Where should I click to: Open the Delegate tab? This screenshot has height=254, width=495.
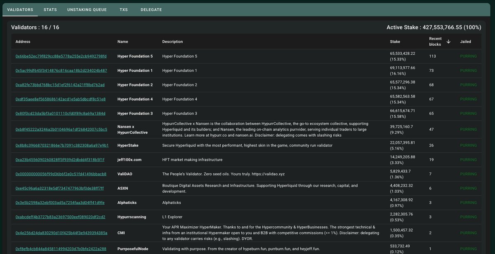point(151,9)
